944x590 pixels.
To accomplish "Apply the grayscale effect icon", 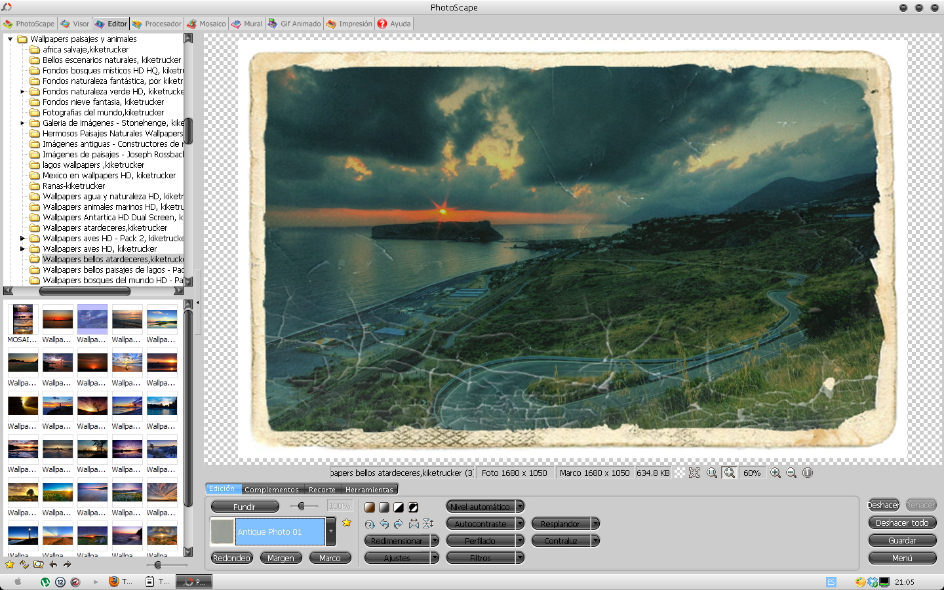I will coord(383,506).
